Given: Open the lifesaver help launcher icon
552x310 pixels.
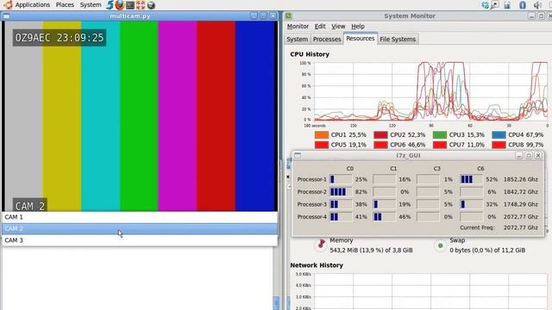Looking at the screenshot, I should pos(141,5).
